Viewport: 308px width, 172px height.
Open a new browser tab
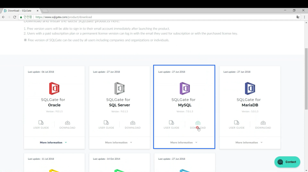pos(45,11)
